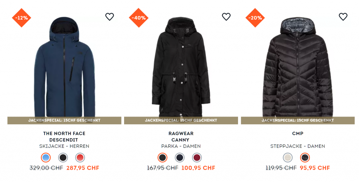The image size is (359, 182).
Task: Pick red color for North Face Descendit
Action: click(x=80, y=157)
